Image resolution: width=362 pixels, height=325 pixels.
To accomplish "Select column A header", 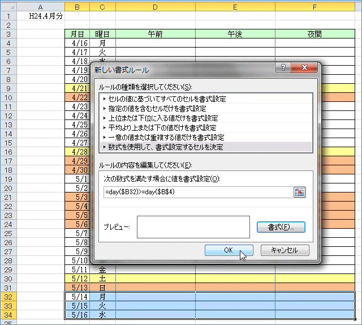I will (x=41, y=7).
